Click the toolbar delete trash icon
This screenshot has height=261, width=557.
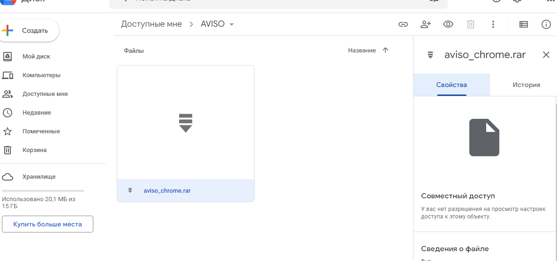471,24
